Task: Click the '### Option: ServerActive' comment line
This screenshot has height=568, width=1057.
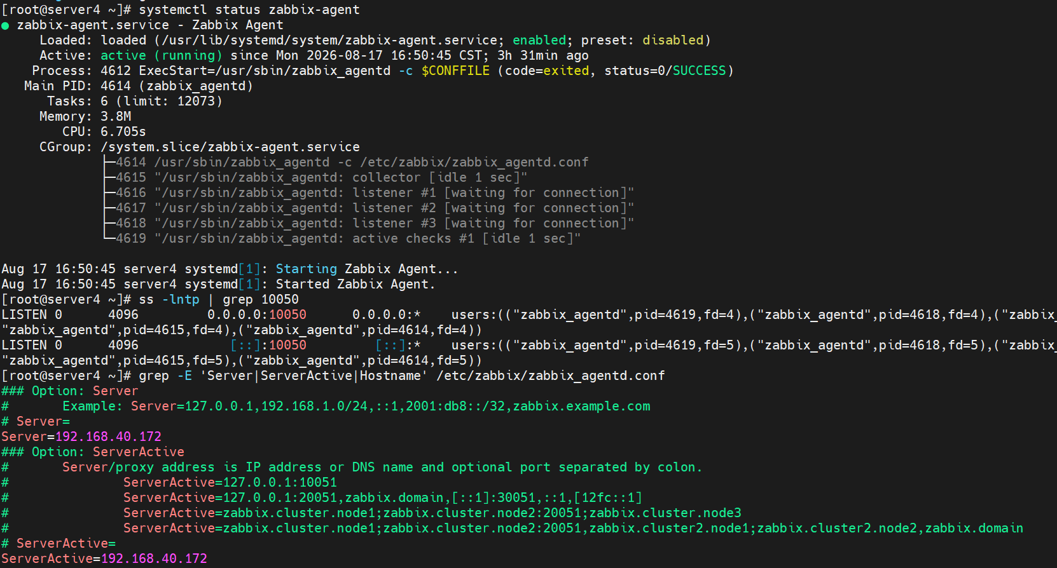Action: pos(93,452)
